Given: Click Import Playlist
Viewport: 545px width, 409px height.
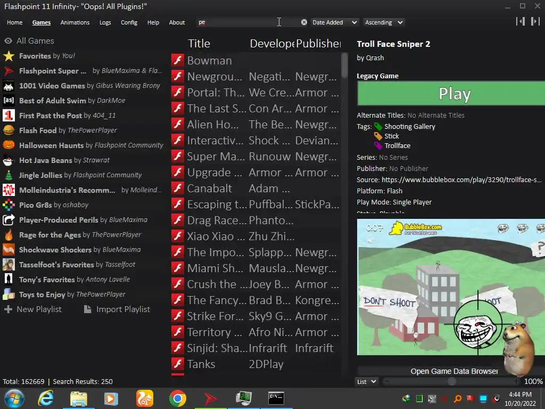Looking at the screenshot, I should coord(117,309).
